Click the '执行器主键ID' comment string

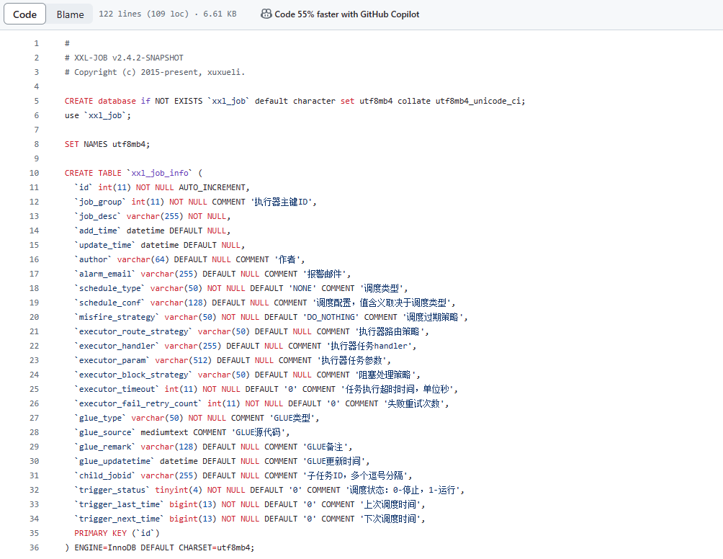point(282,202)
